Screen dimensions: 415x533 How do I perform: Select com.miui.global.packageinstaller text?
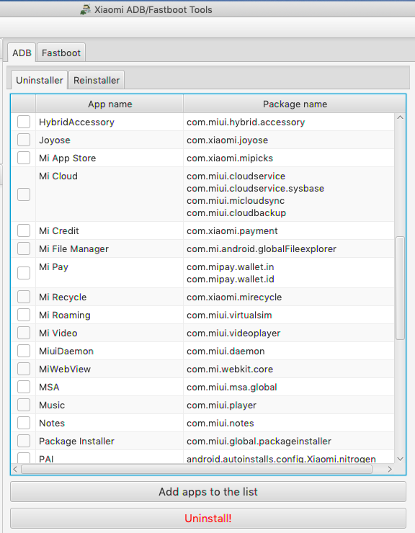click(x=259, y=442)
